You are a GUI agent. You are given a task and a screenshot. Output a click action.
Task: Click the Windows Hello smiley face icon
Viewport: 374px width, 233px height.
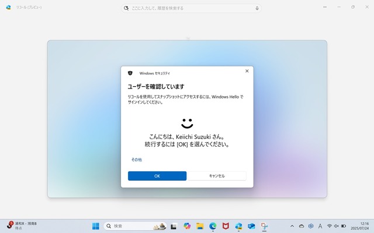point(187,123)
